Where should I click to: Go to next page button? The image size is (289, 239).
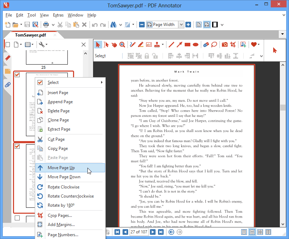(x=153, y=232)
